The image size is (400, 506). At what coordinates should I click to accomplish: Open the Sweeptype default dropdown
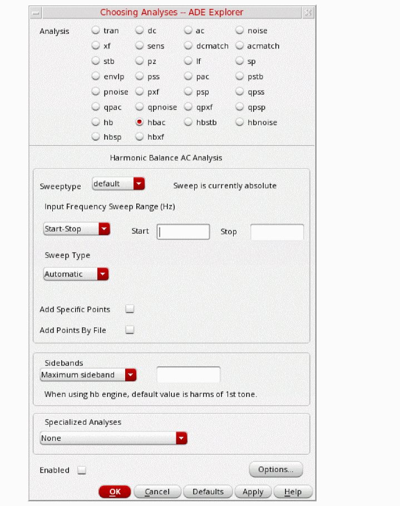pyautogui.click(x=118, y=184)
